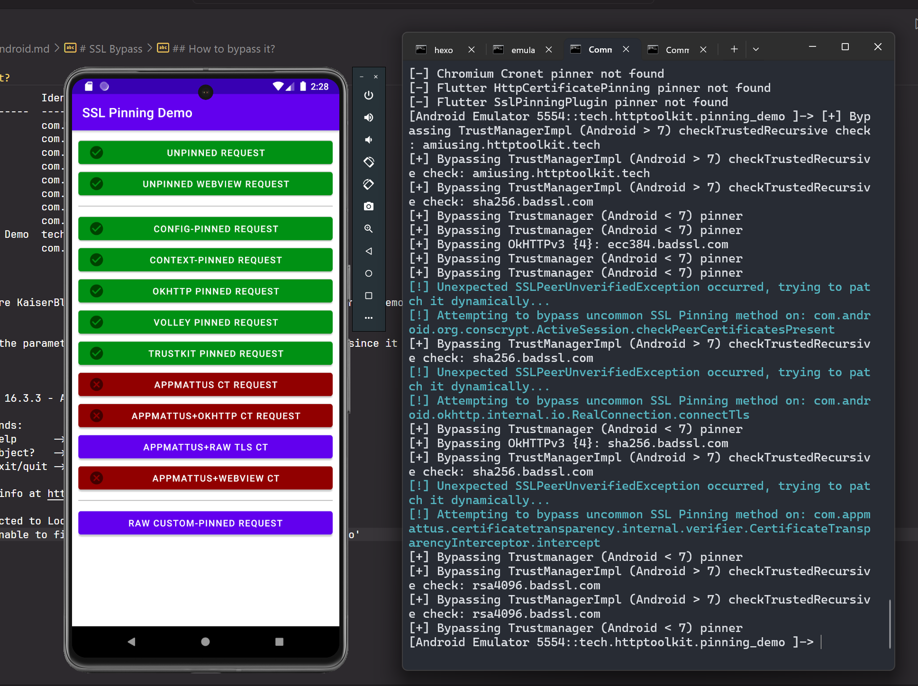Tap the TRUSTKIT PINNED REQUEST button

point(205,353)
